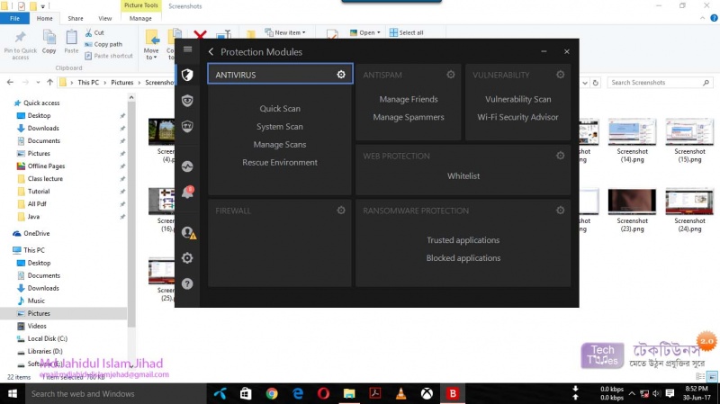The image size is (720, 404).
Task: Open the Bitdefender hamburger menu
Action: coord(187,49)
